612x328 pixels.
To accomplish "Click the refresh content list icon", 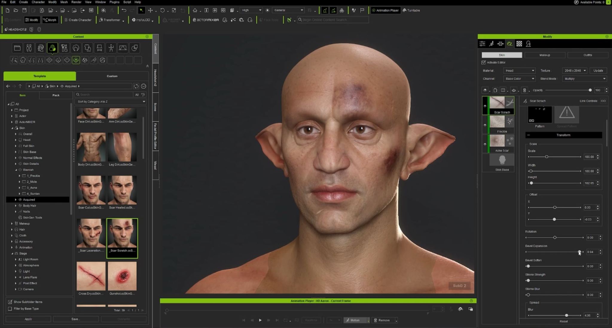I will click(136, 86).
